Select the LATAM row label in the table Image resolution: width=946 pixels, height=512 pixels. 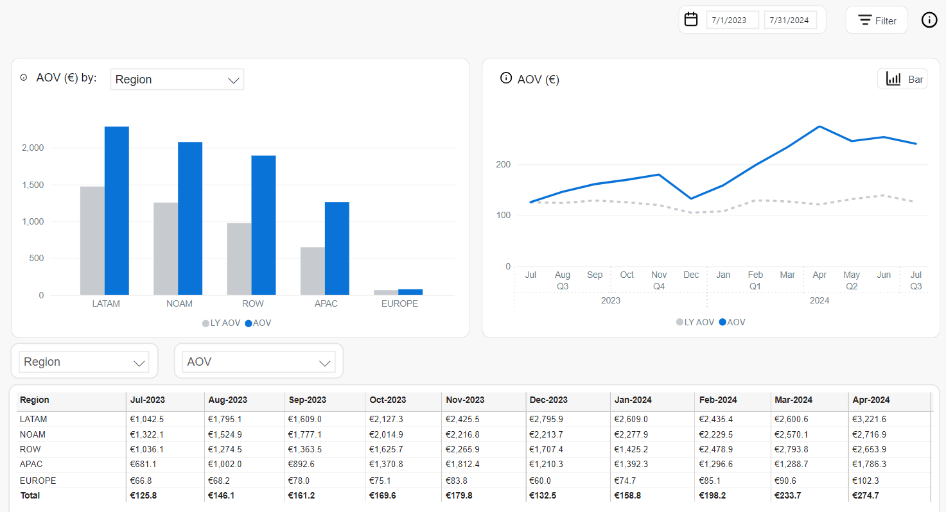click(33, 419)
